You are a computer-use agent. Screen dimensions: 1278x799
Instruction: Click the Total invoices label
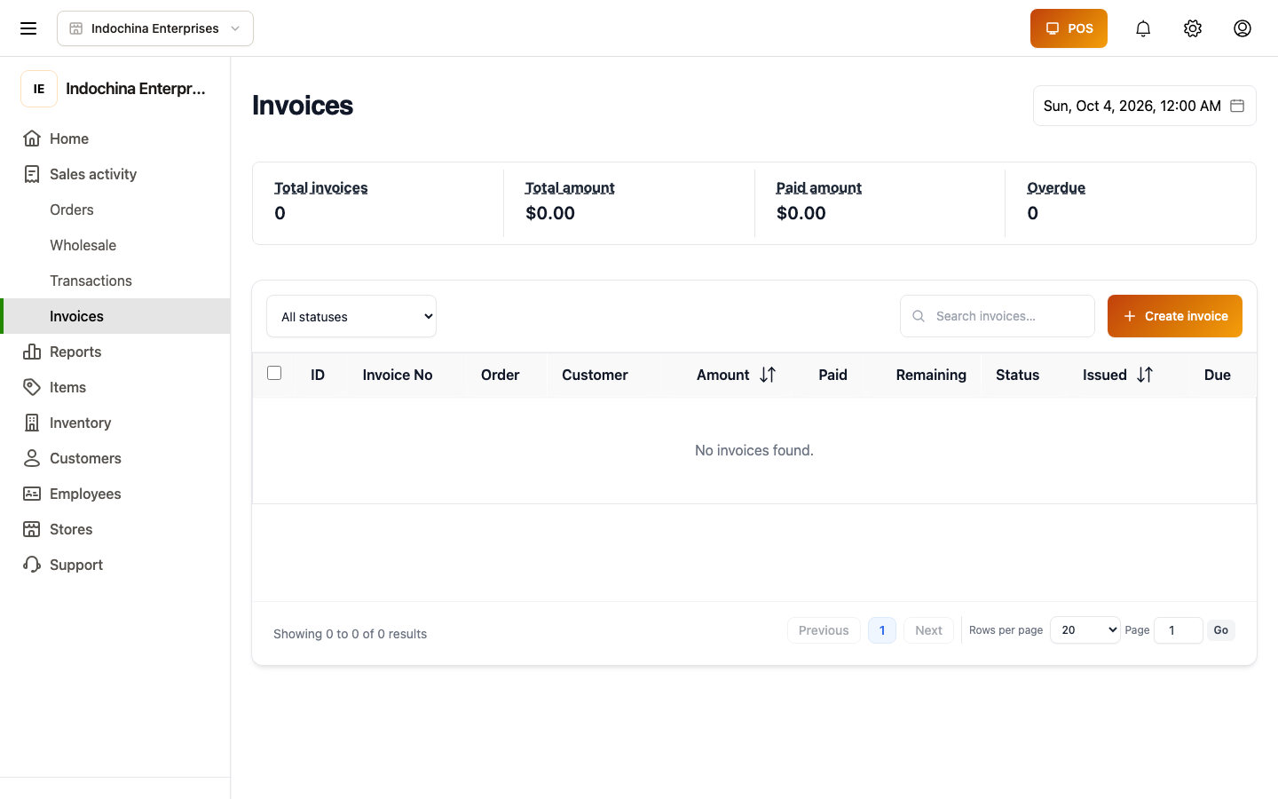coord(321,188)
